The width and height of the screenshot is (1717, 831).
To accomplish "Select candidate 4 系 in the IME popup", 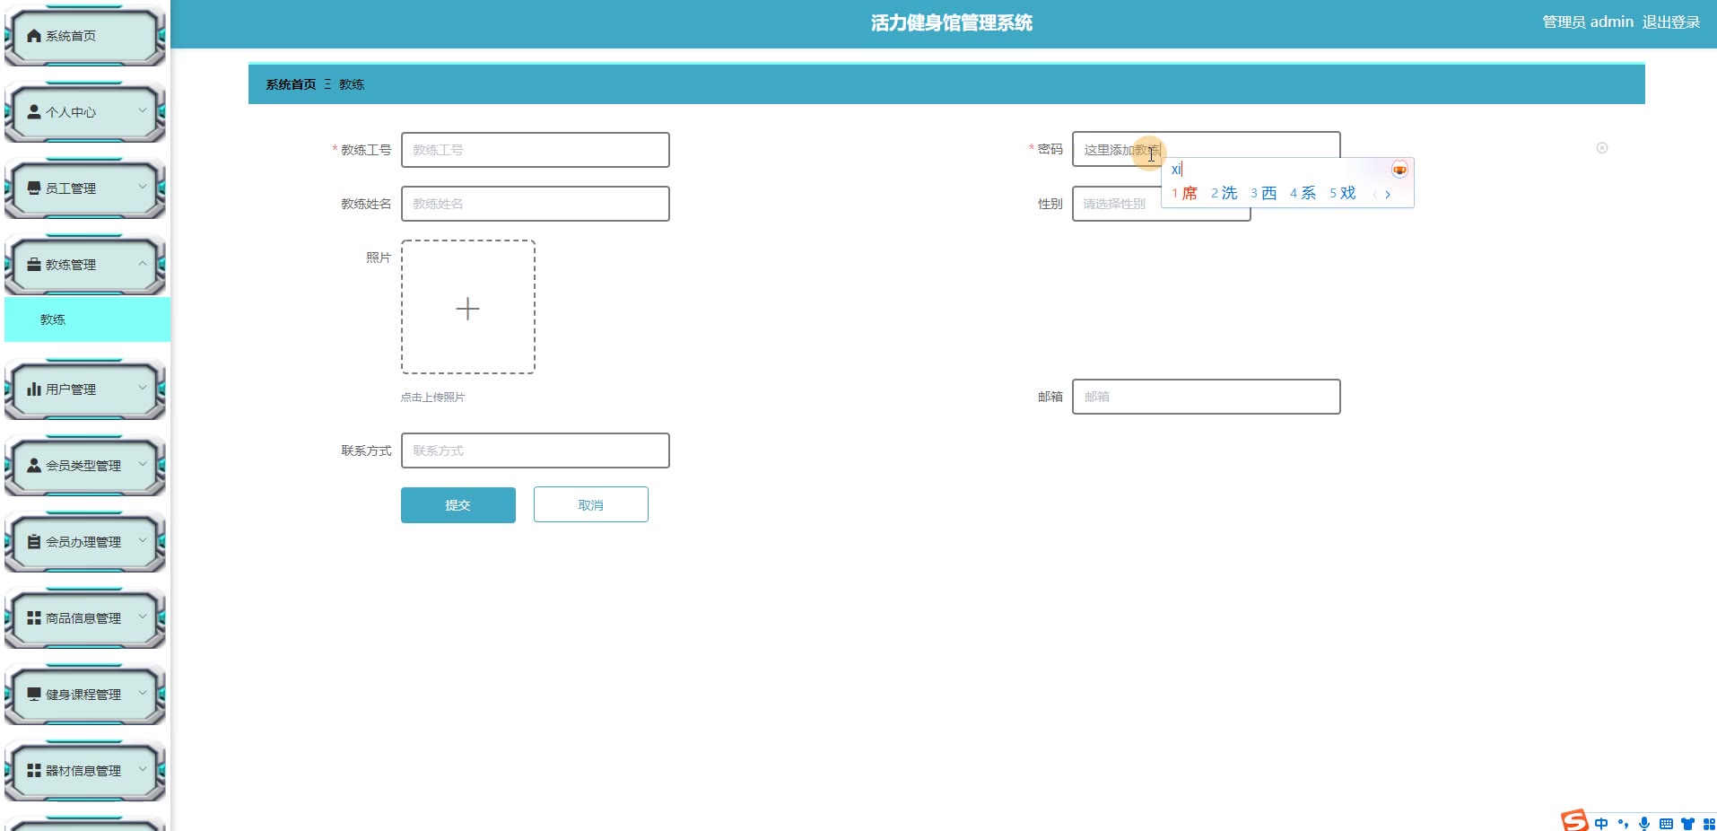I will 1303,193.
